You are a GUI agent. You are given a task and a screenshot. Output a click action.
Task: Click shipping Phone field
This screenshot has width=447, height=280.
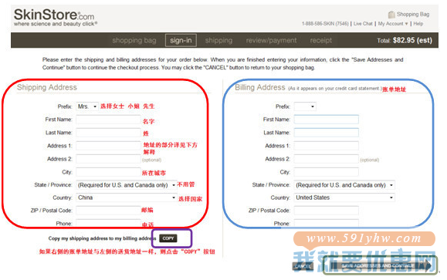click(x=108, y=223)
